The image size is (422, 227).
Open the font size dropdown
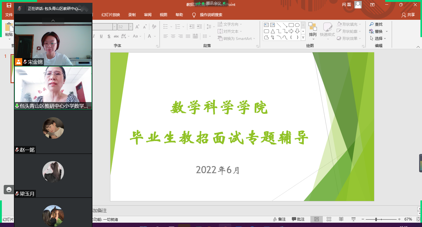131,27
